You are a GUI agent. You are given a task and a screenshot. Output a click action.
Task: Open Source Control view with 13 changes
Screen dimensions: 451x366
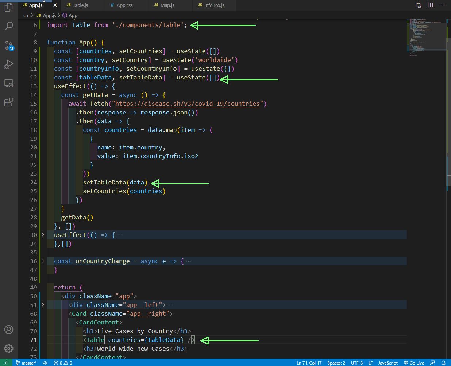click(9, 45)
